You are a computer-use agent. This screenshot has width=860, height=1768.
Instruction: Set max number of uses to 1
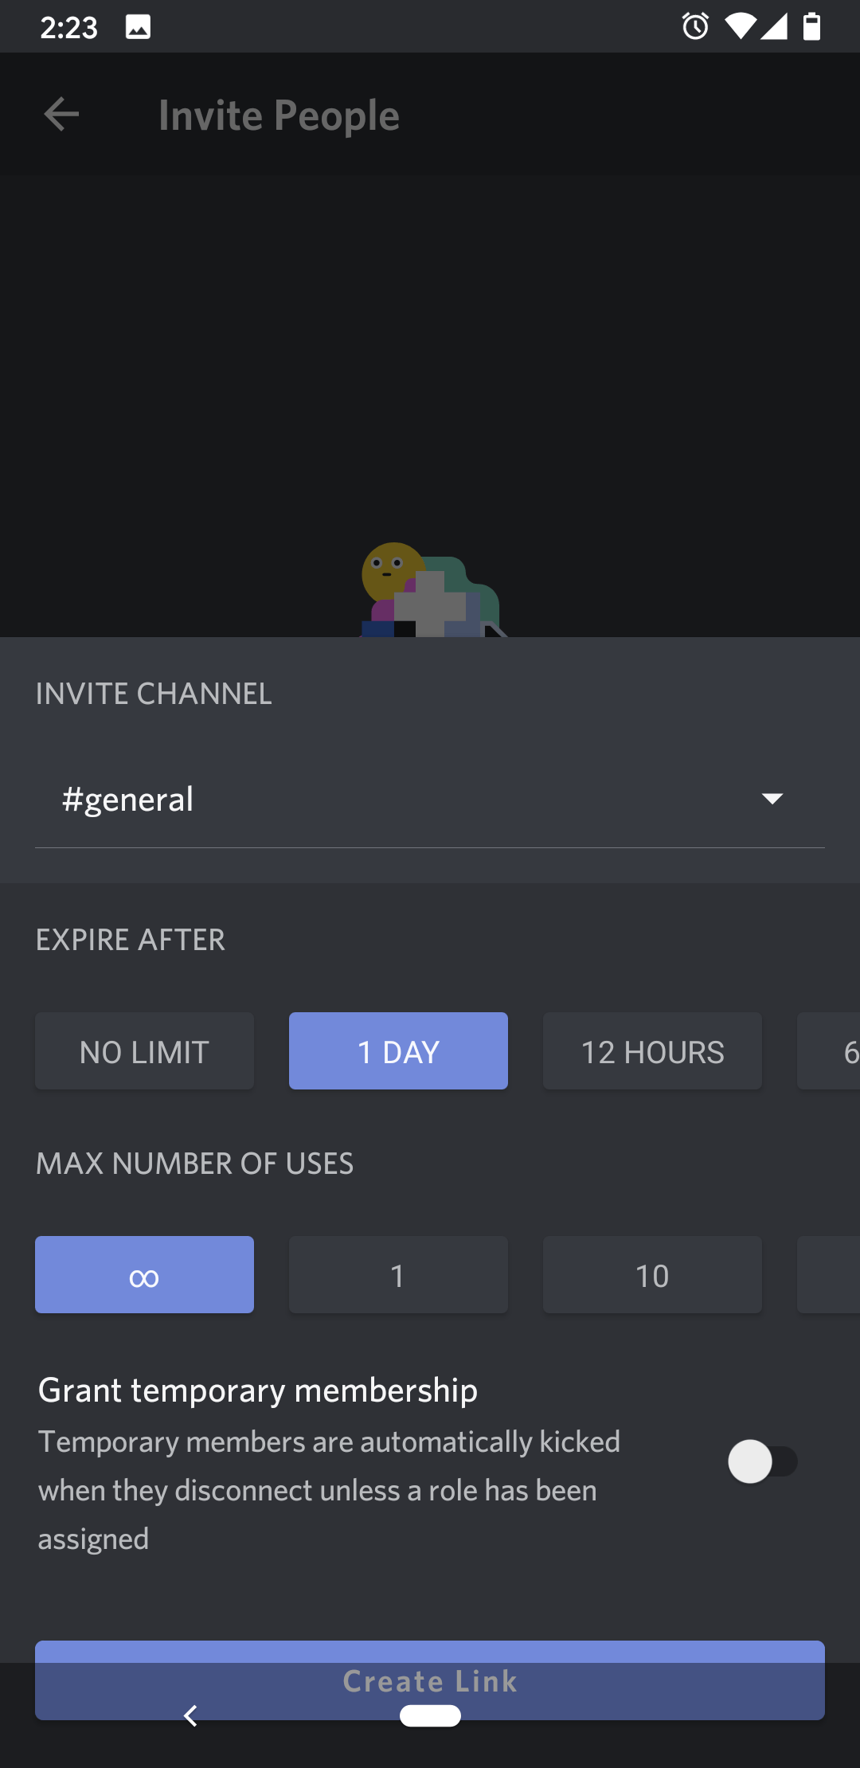pos(398,1275)
